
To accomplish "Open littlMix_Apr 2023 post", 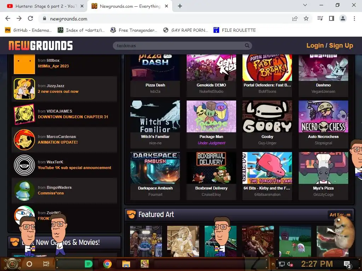I will click(53, 66).
